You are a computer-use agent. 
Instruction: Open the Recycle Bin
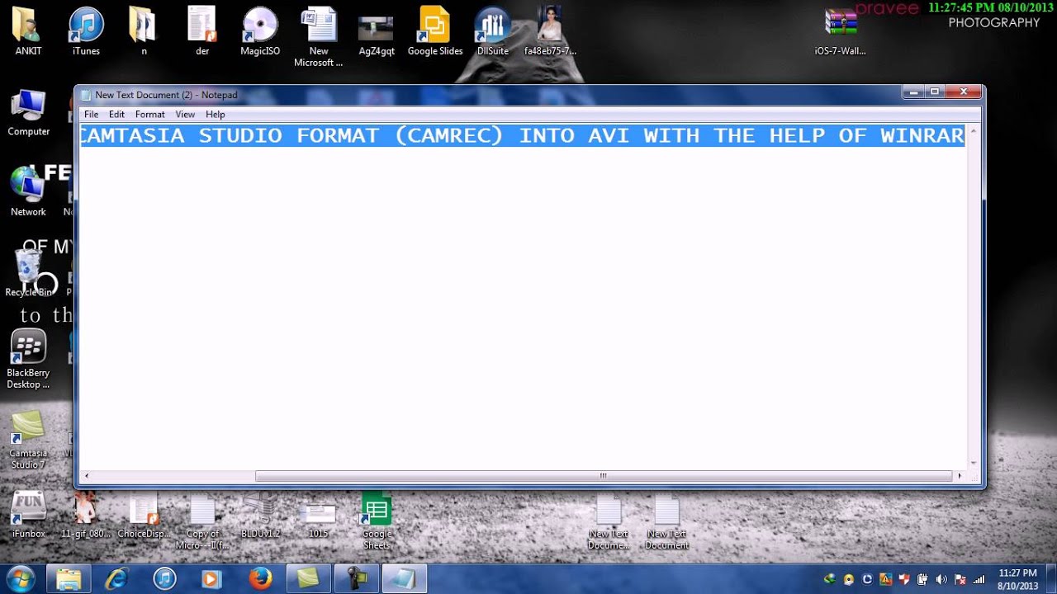pos(28,273)
